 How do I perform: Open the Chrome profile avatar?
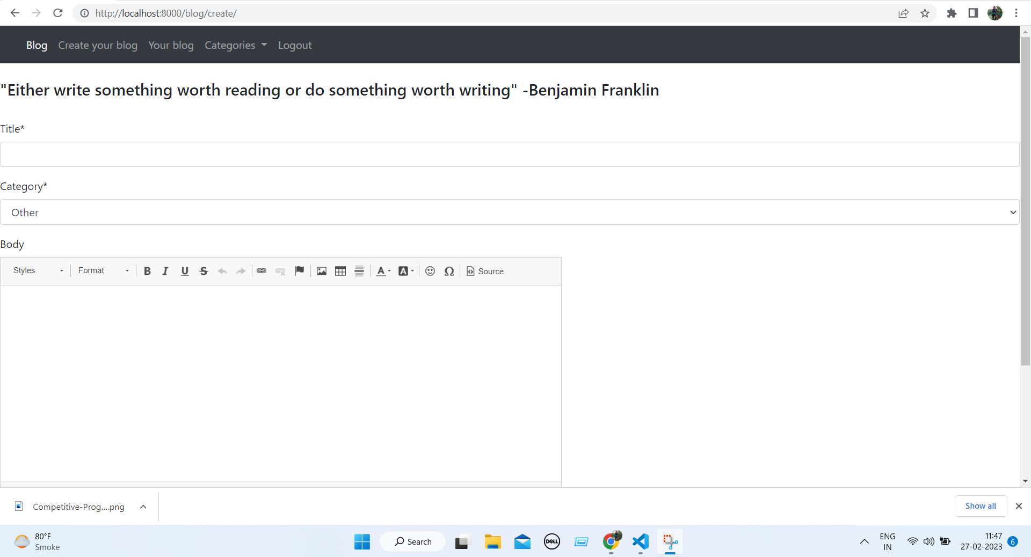[995, 13]
